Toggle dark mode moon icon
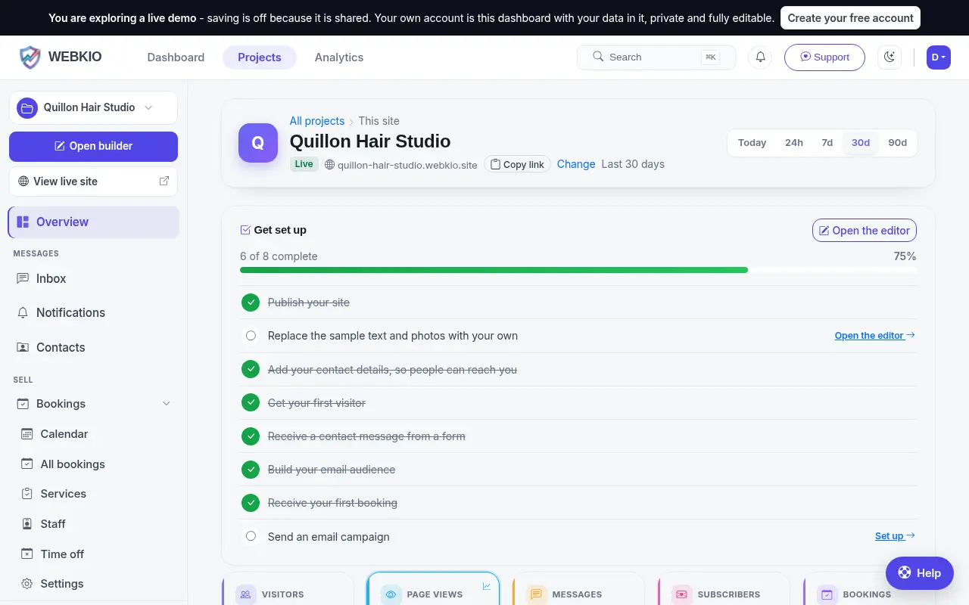 [x=890, y=57]
